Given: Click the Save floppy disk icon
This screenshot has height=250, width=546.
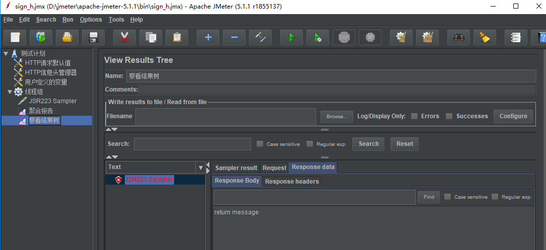Looking at the screenshot, I should 93,38.
